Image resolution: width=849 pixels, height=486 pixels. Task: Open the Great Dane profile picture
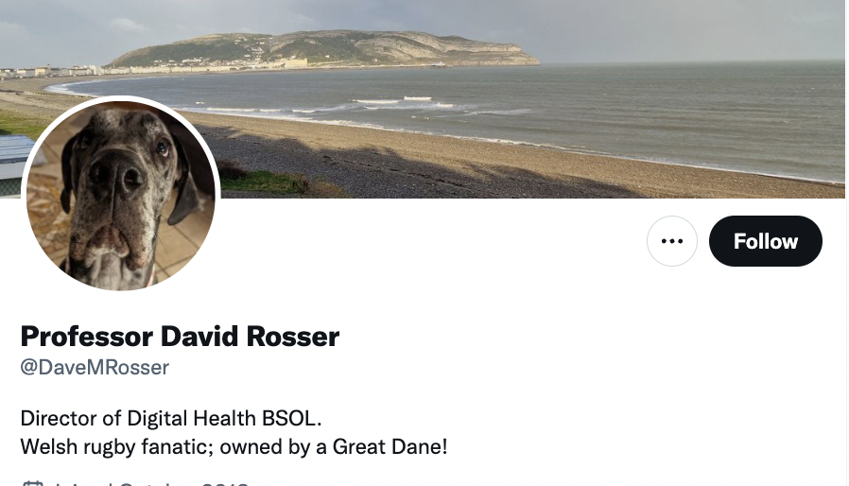pyautogui.click(x=121, y=195)
